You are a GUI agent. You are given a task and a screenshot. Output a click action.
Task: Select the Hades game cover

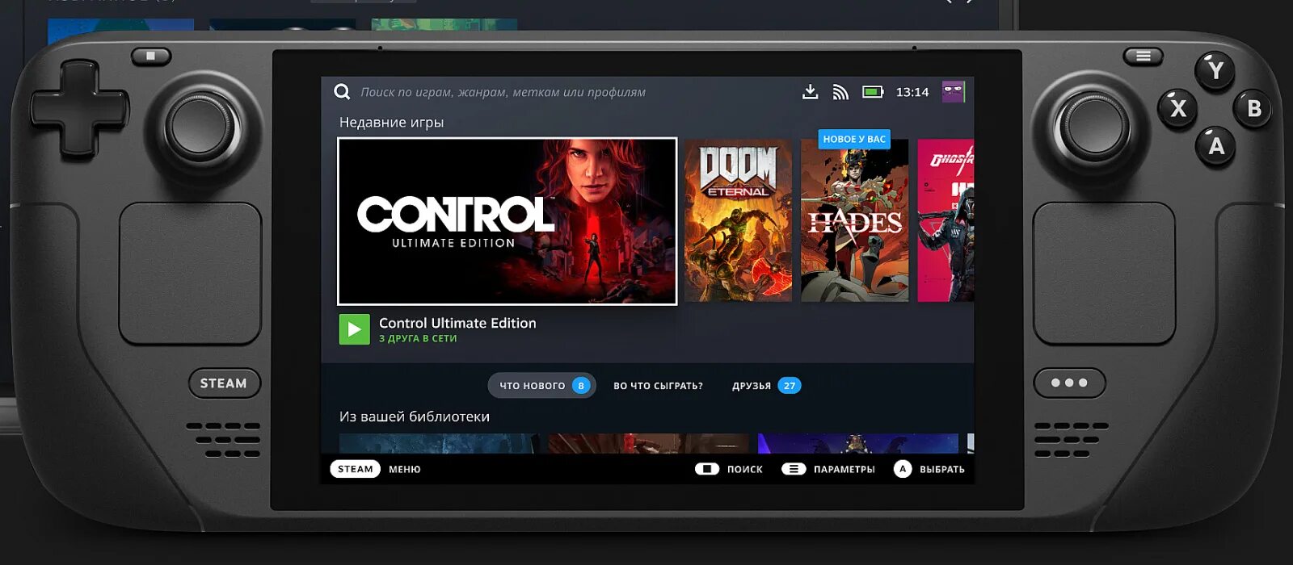(x=854, y=220)
